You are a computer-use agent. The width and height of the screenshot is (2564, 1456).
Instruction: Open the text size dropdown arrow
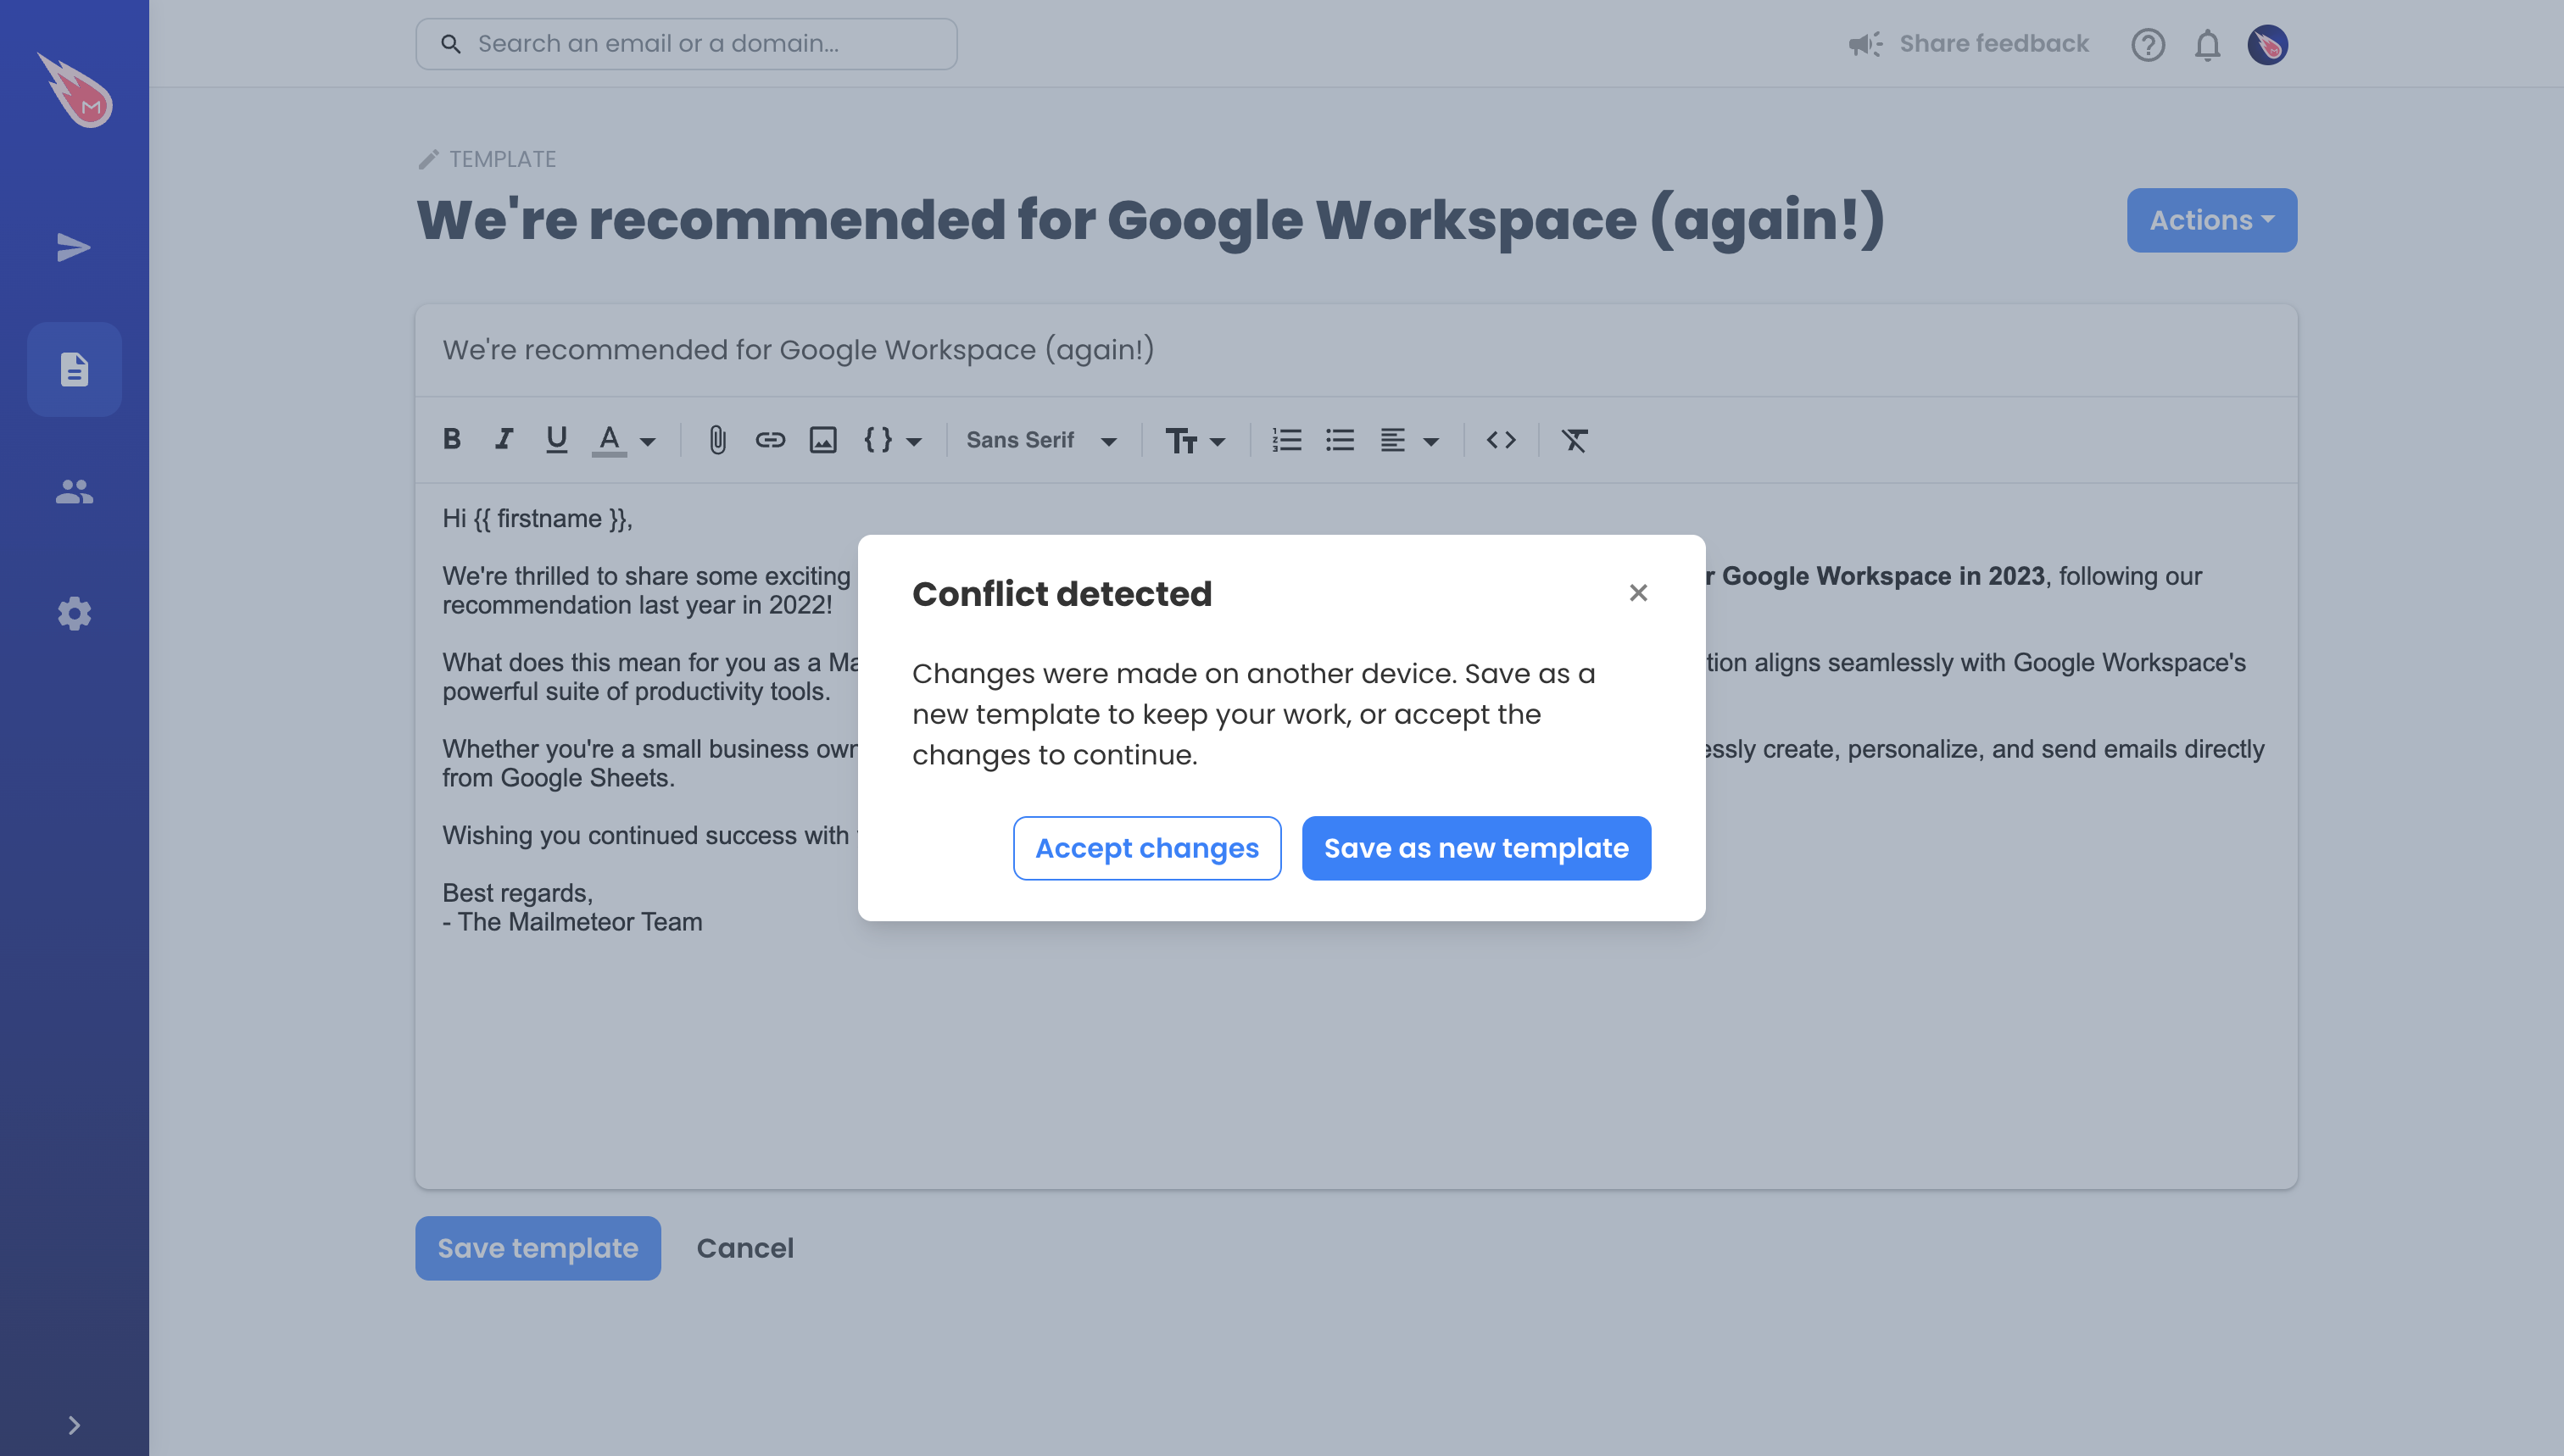pyautogui.click(x=1218, y=441)
